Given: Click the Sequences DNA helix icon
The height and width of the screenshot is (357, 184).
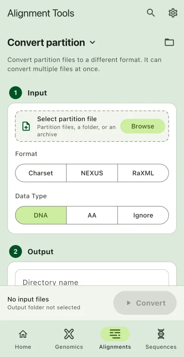Looking at the screenshot, I should click(x=161, y=334).
